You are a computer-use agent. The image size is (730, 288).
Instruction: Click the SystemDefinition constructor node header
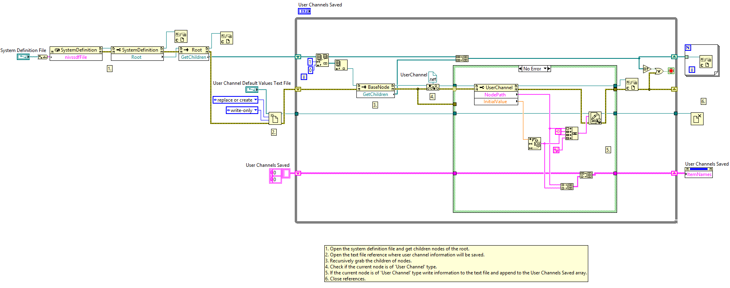(76, 50)
